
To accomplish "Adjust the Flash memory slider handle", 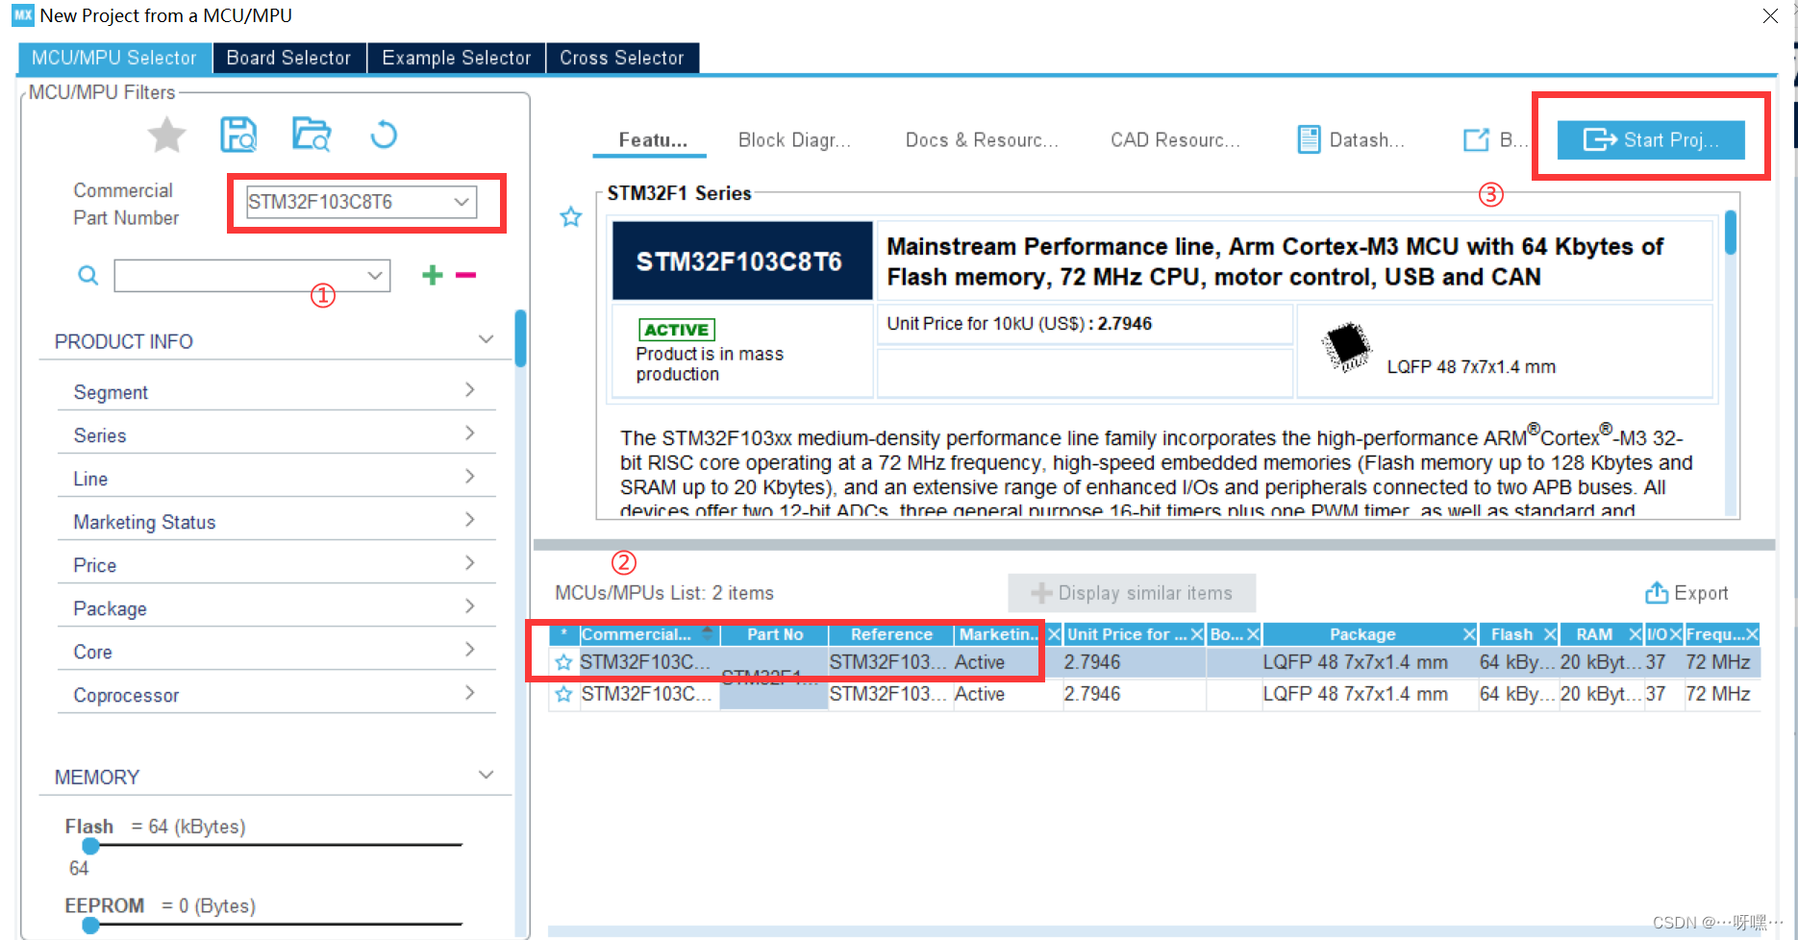I will tap(91, 846).
